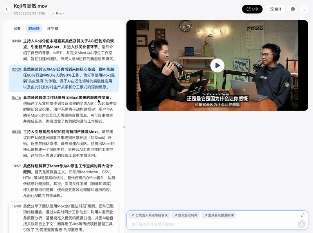The width and height of the screenshot is (313, 233).
Task: Jump to timestamp 08:30
Action: (16, 132)
